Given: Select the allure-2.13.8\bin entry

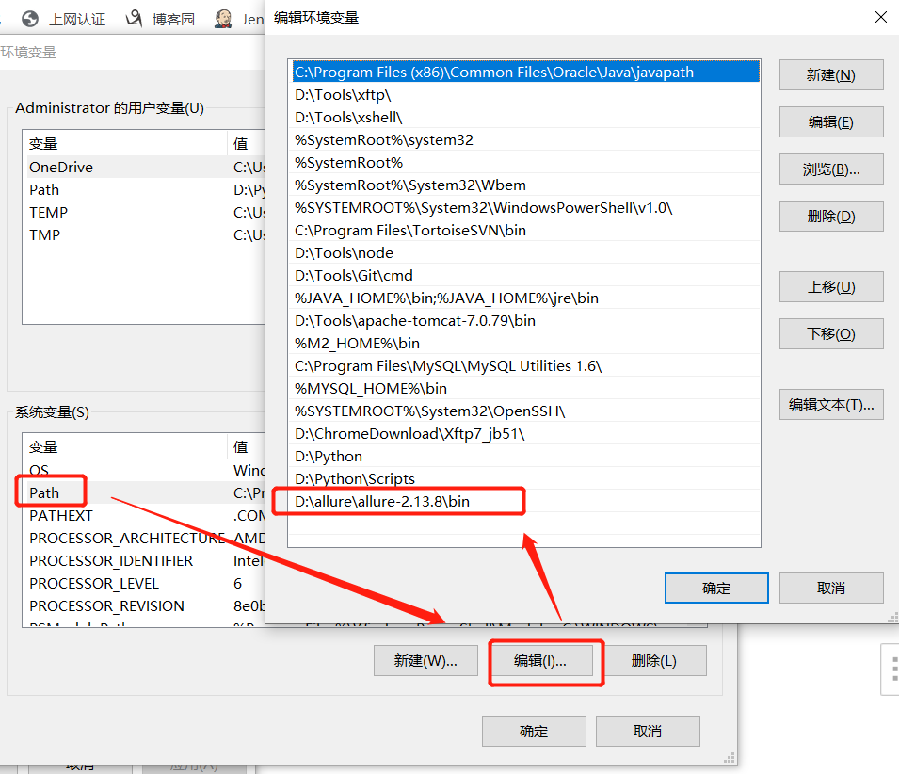Looking at the screenshot, I should pos(525,501).
